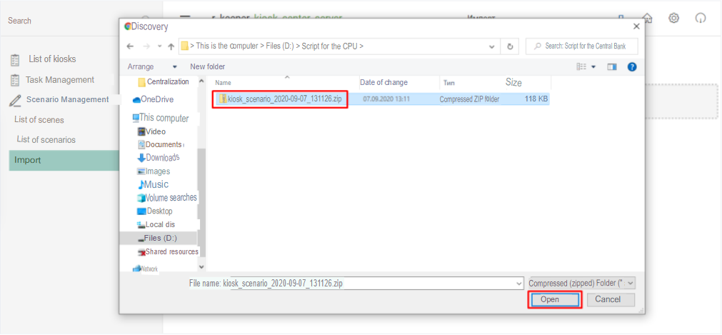The image size is (722, 335).
Task: Open OneDrive in the navigation pane
Action: coord(156,99)
